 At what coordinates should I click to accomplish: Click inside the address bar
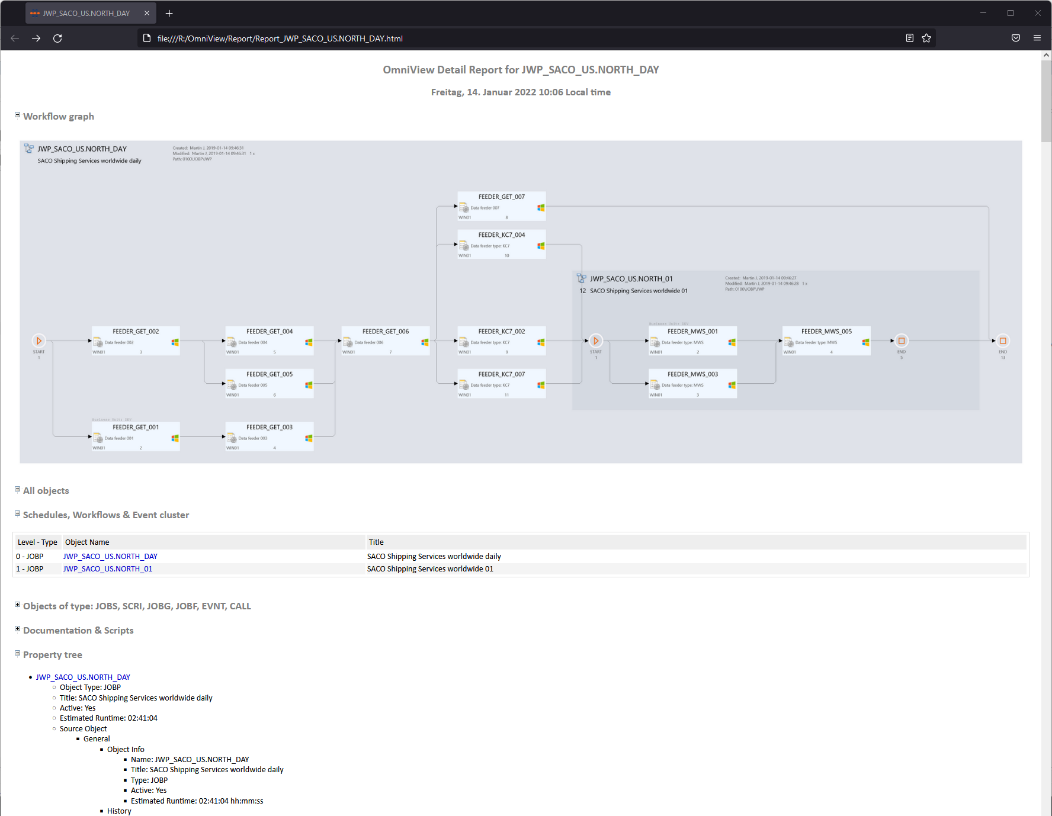[415, 38]
